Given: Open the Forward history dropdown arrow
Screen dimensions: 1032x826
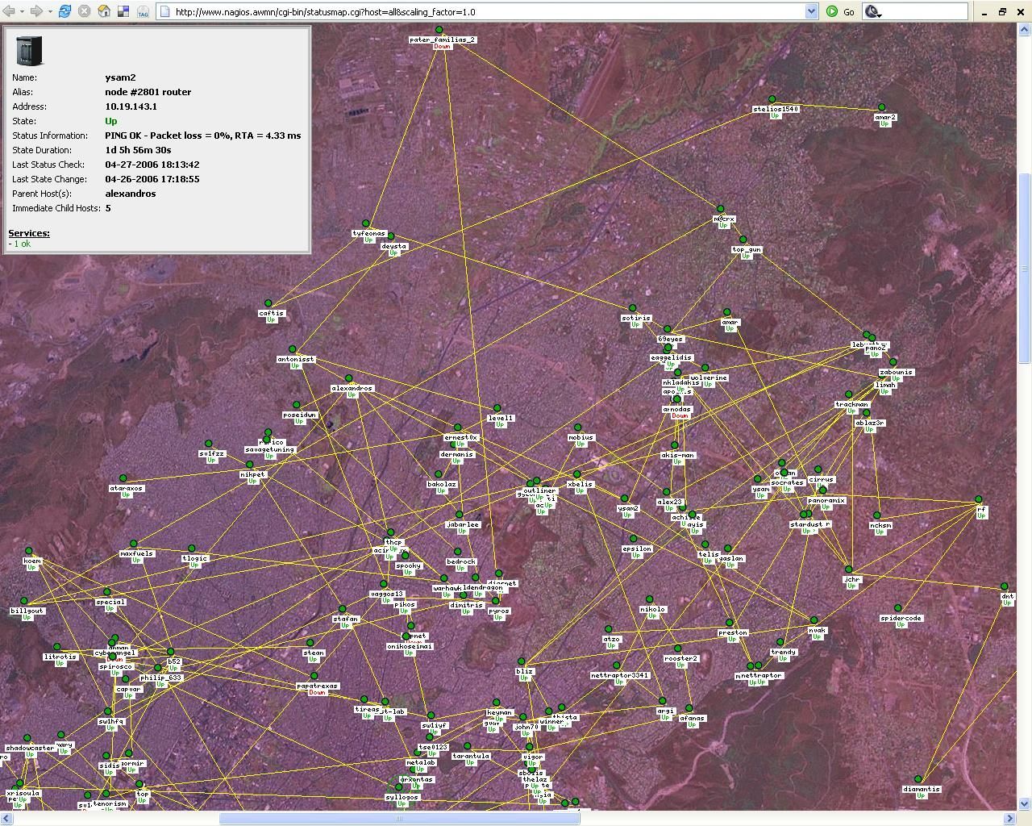Looking at the screenshot, I should coord(49,11).
